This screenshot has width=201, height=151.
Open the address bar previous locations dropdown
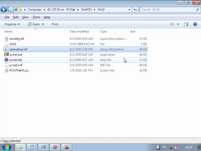(129, 10)
